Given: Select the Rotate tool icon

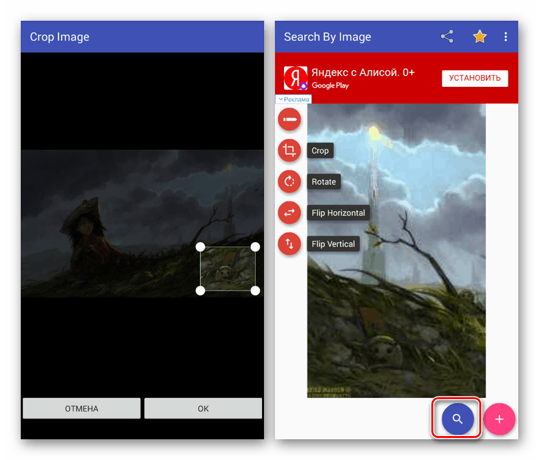Looking at the screenshot, I should (x=289, y=181).
